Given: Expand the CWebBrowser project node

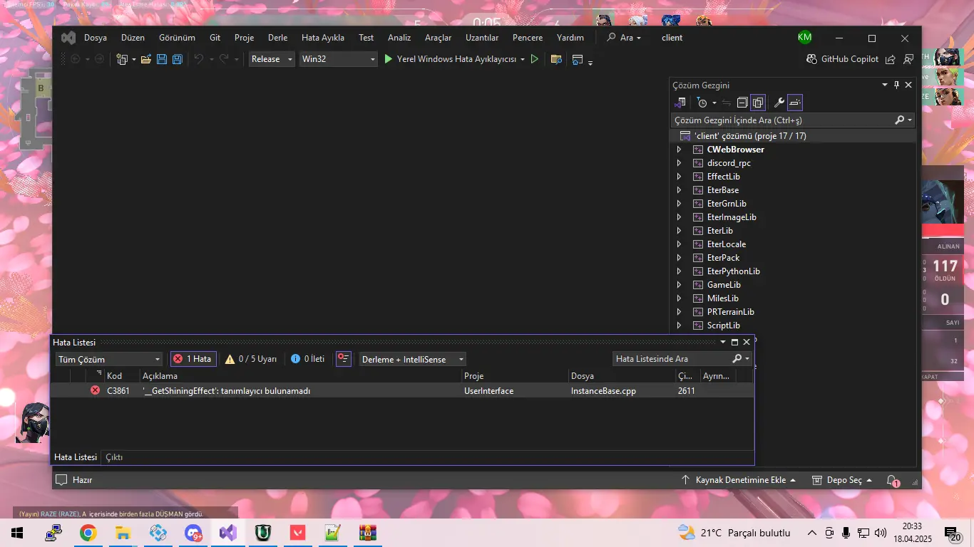Looking at the screenshot, I should point(679,150).
